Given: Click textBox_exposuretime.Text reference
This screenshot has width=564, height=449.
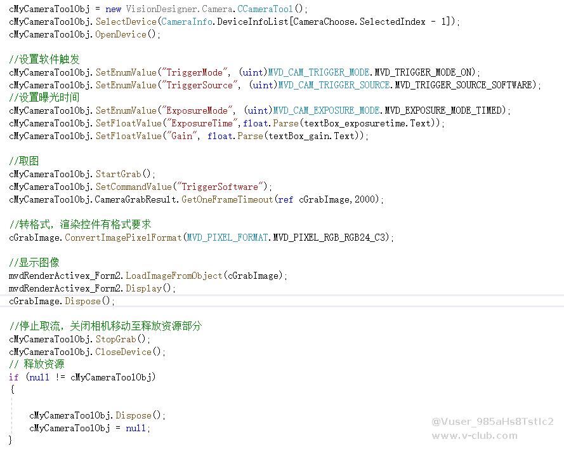Looking at the screenshot, I should 367,123.
